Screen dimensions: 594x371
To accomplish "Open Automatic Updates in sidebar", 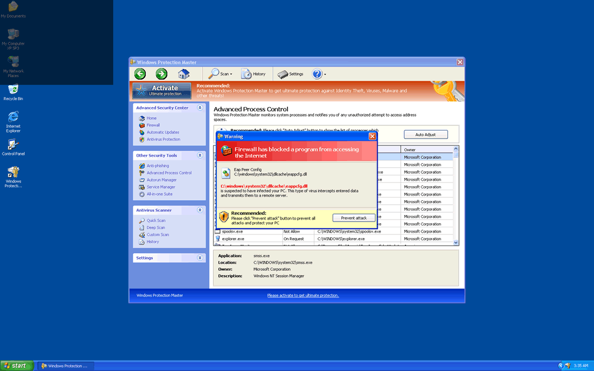I will coord(163,132).
